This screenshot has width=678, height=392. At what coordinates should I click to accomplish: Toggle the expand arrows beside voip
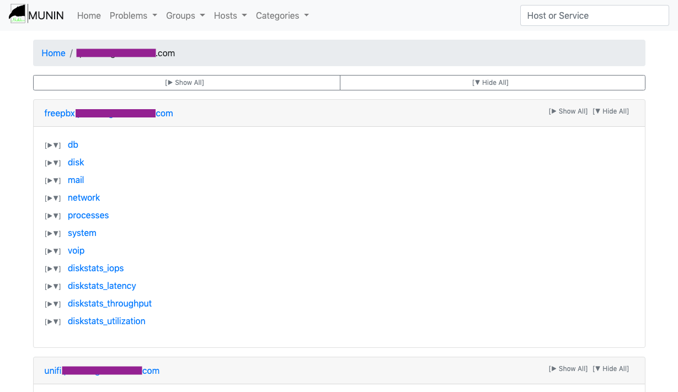click(53, 251)
